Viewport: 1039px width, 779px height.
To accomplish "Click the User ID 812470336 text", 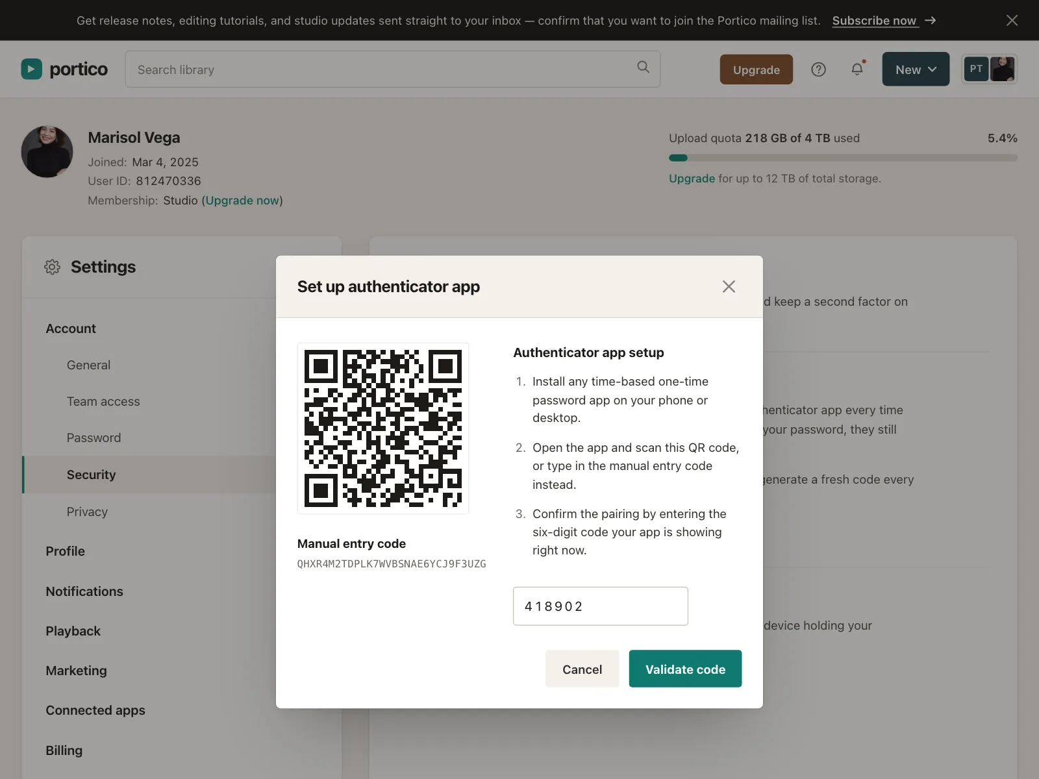I will tap(144, 181).
